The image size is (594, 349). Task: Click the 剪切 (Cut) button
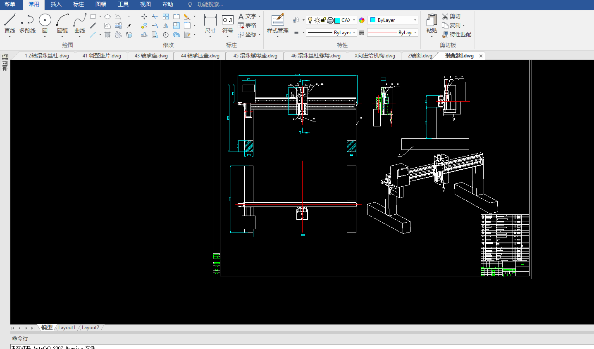point(451,17)
